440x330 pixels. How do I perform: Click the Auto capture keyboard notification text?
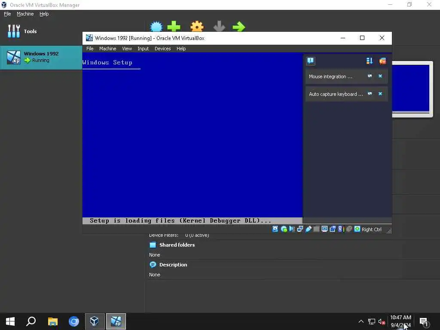[336, 94]
